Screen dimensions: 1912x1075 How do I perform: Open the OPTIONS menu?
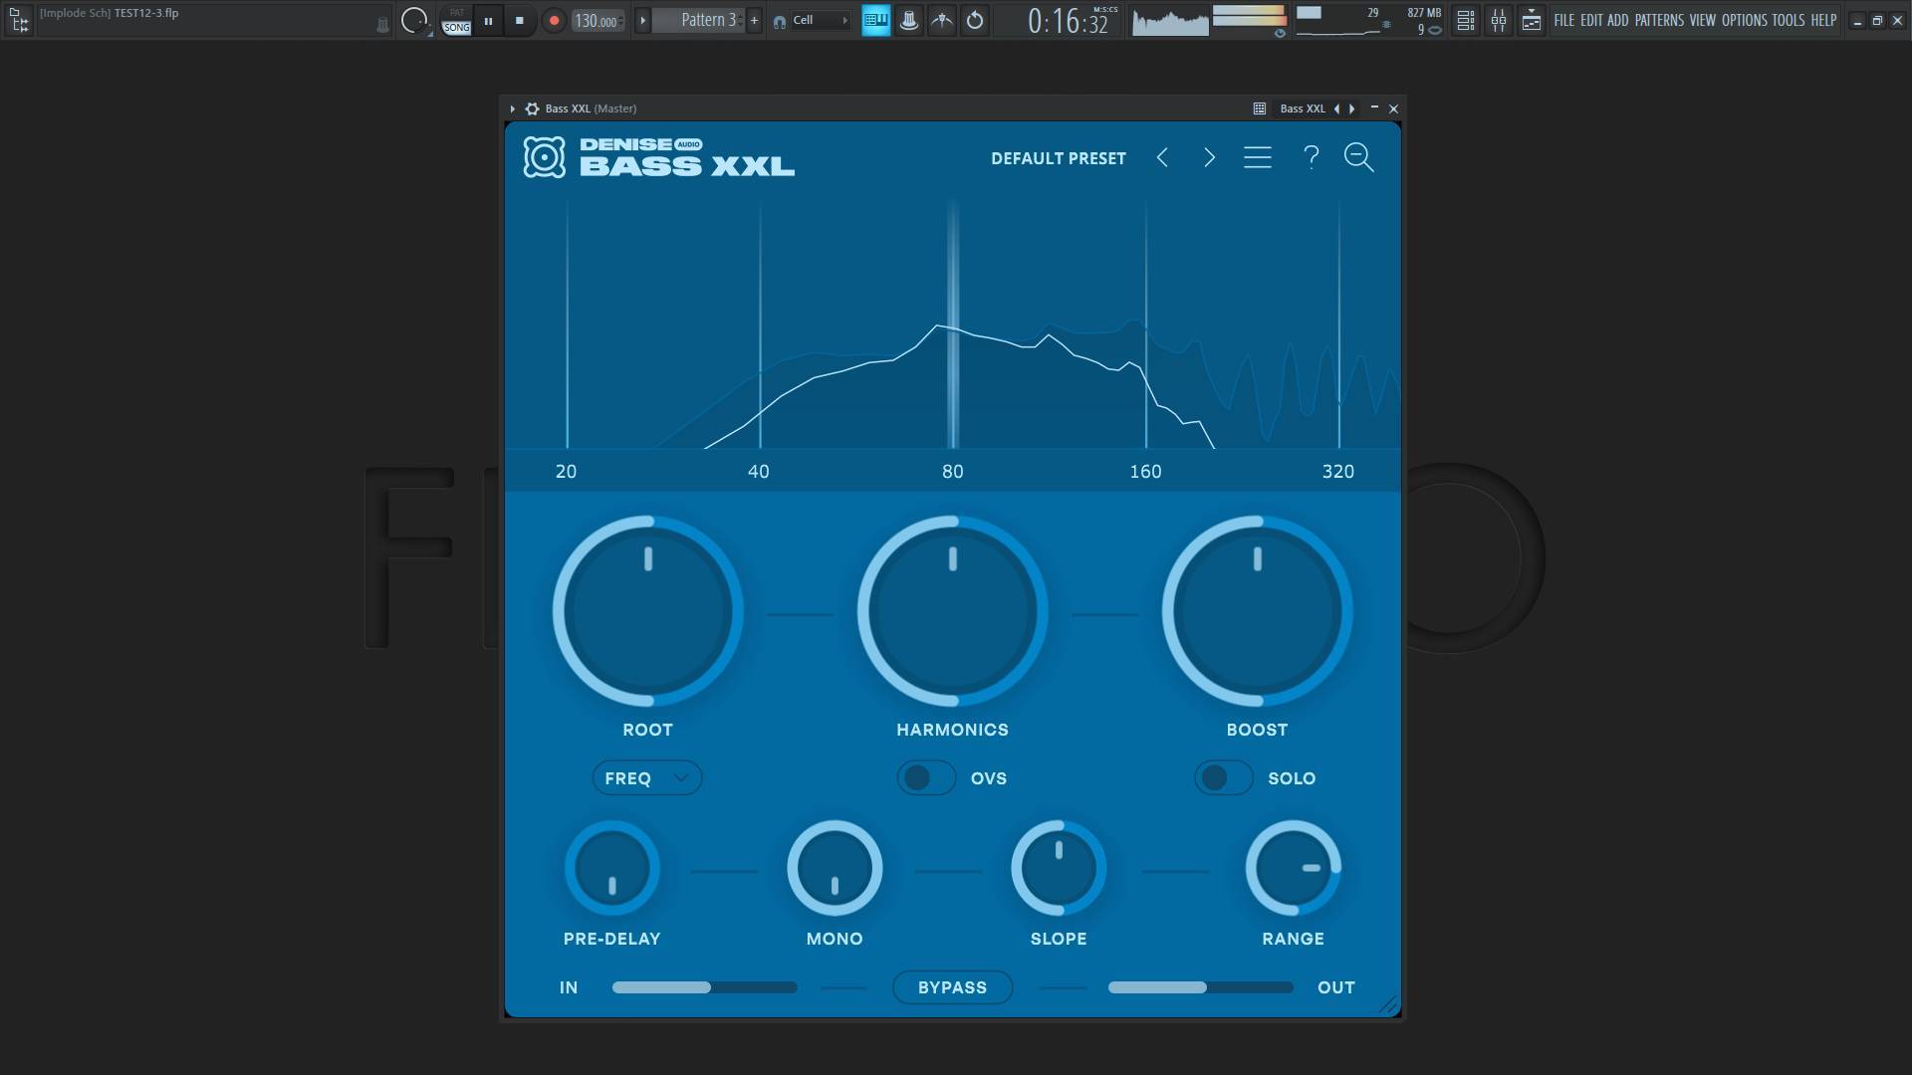(1745, 20)
